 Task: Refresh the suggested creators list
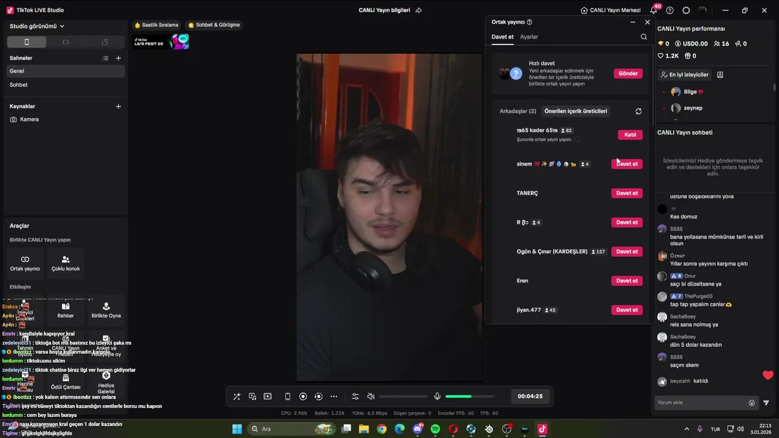click(638, 111)
